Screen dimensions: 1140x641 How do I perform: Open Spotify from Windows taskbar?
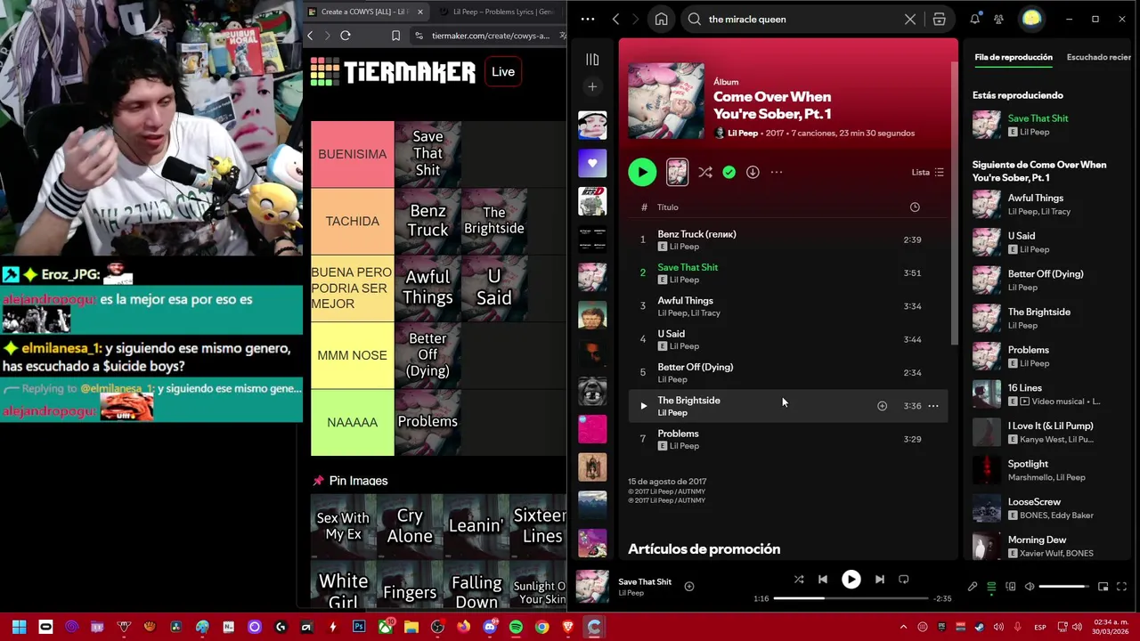516,627
